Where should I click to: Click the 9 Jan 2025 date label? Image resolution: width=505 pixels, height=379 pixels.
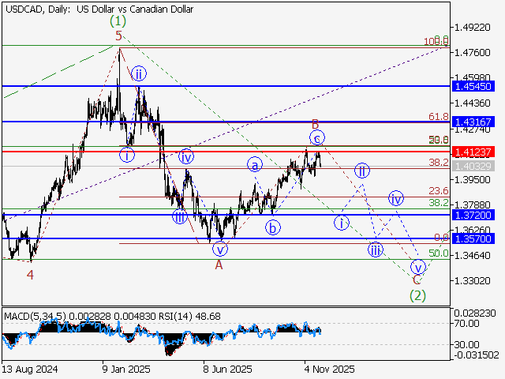[126, 369]
